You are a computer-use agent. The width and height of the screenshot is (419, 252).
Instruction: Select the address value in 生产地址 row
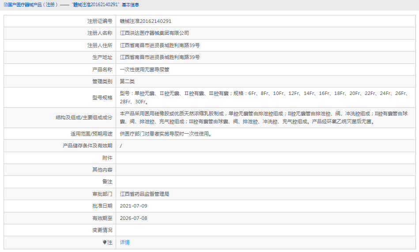pyautogui.click(x=160, y=58)
